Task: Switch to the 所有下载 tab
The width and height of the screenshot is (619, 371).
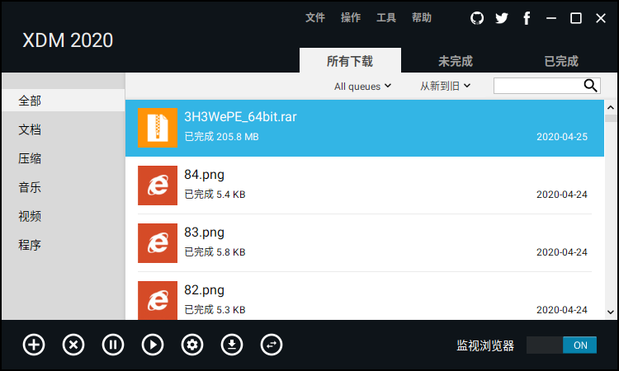Action: pos(350,61)
